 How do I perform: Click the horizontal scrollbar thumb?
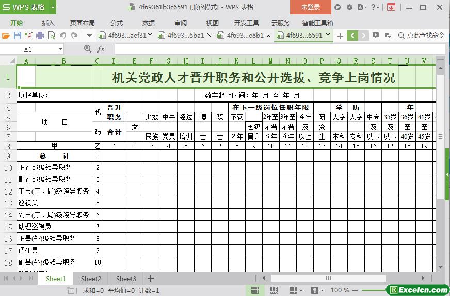point(328,278)
